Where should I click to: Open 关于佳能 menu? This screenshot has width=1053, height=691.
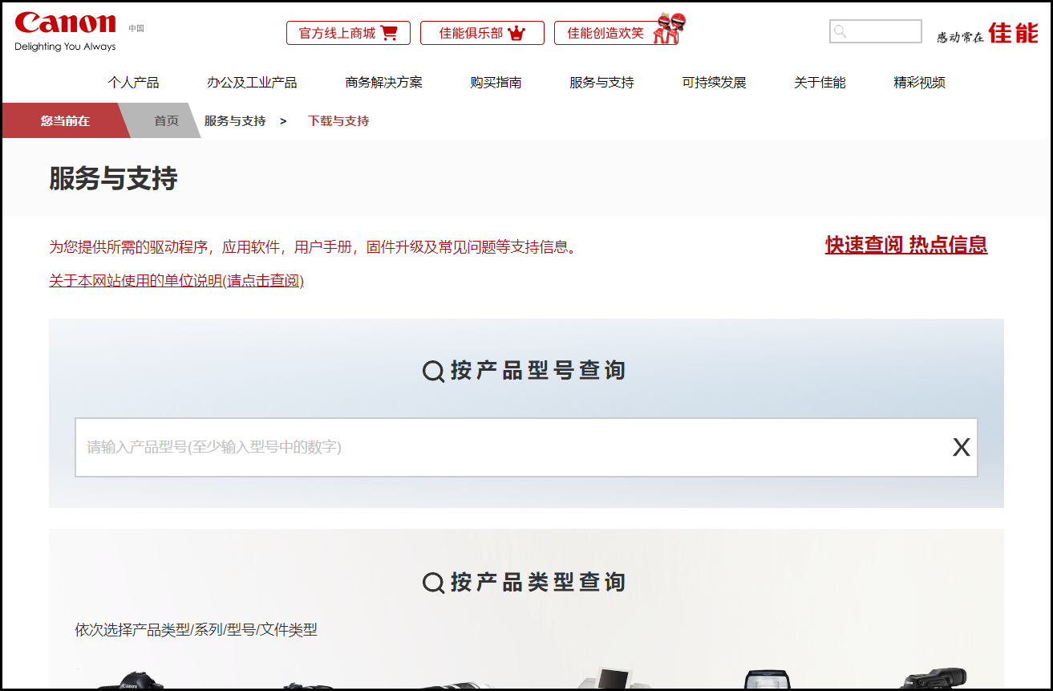coord(820,83)
